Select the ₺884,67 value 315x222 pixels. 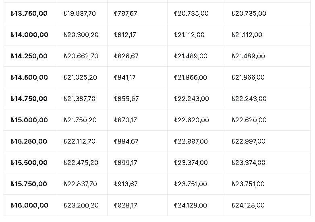point(126,141)
